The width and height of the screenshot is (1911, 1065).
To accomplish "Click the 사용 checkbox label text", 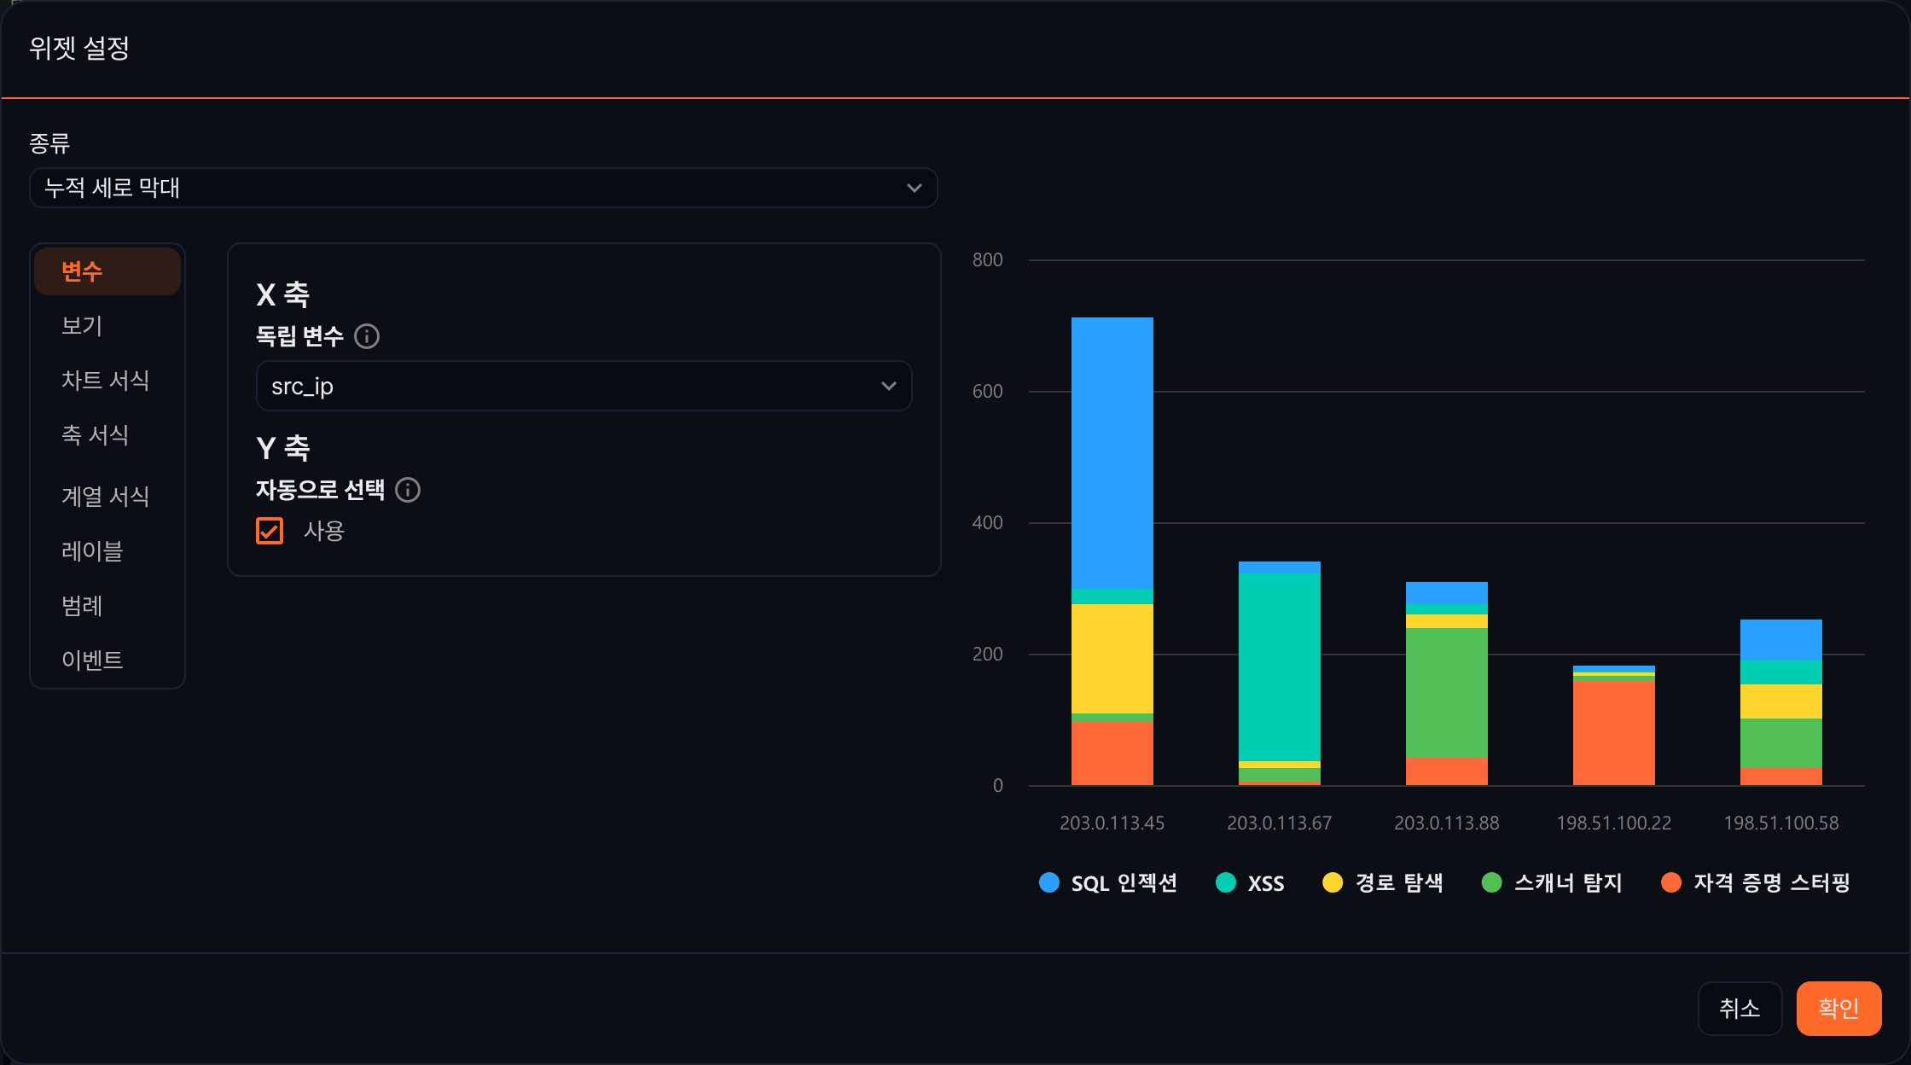I will pos(324,531).
